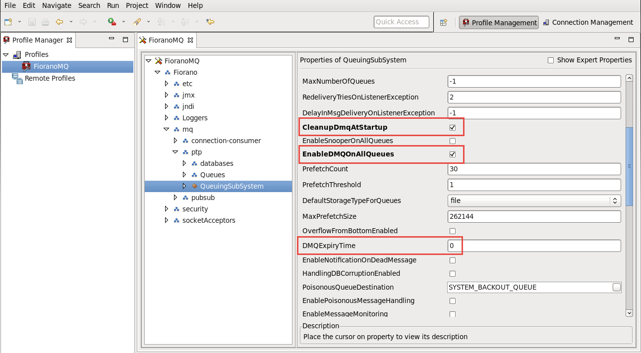Click the DMQExpiryTime input field
This screenshot has width=641, height=353.
[x=534, y=246]
